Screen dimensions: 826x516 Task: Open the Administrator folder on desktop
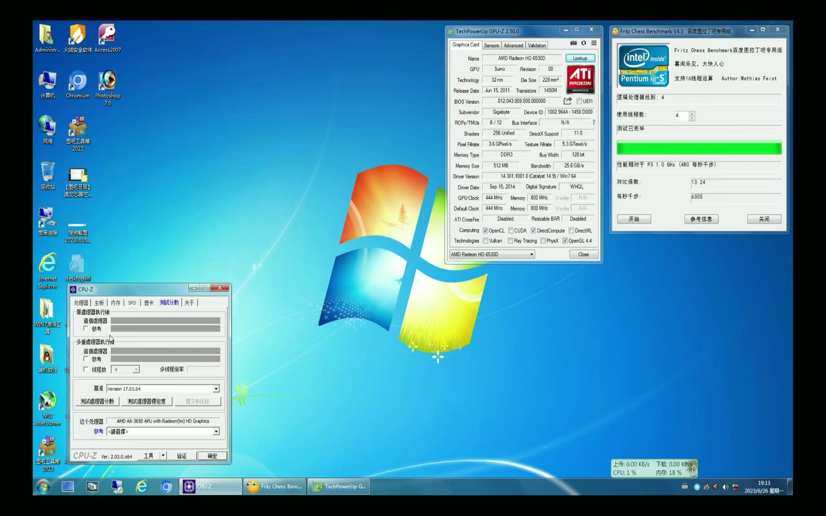coord(47,38)
